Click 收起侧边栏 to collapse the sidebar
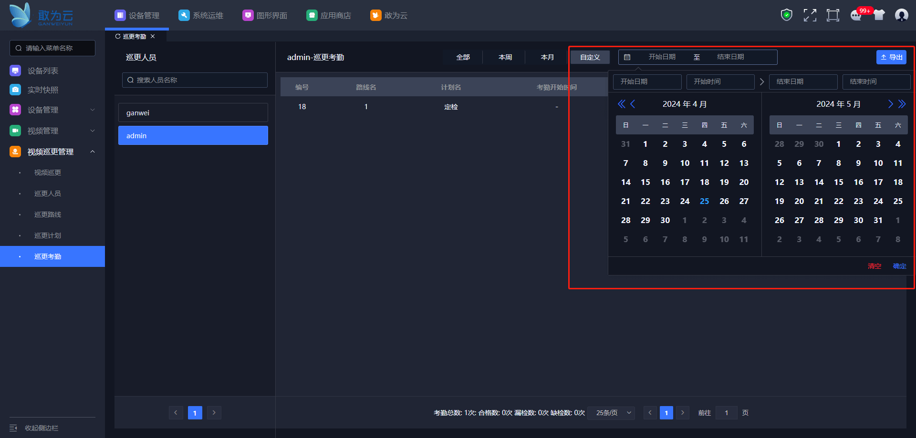Viewport: 916px width, 438px height. 42,428
